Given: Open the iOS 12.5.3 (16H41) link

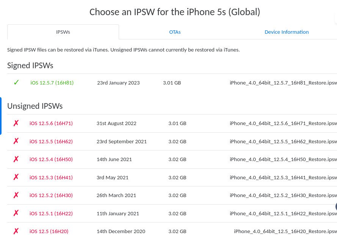Looking at the screenshot, I should [x=51, y=177].
